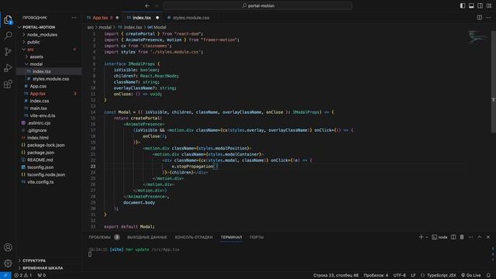Switch to the ВЫХОДНЫЕ ДАННЫЕ panel tab
This screenshot has height=279, width=496.
click(x=146, y=237)
